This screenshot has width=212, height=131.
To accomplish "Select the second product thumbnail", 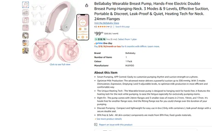I will [x=26, y=13].
